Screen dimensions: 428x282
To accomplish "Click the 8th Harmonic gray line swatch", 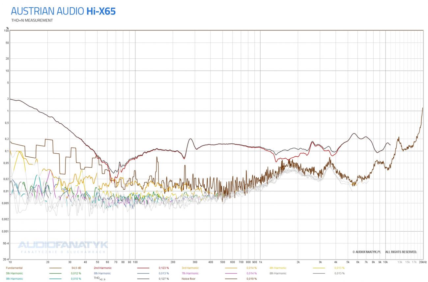I will pyautogui.click(x=319, y=273).
